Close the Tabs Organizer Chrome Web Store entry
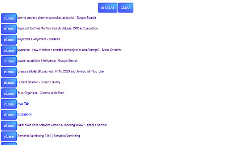This screenshot has height=145, width=232. coord(9,94)
